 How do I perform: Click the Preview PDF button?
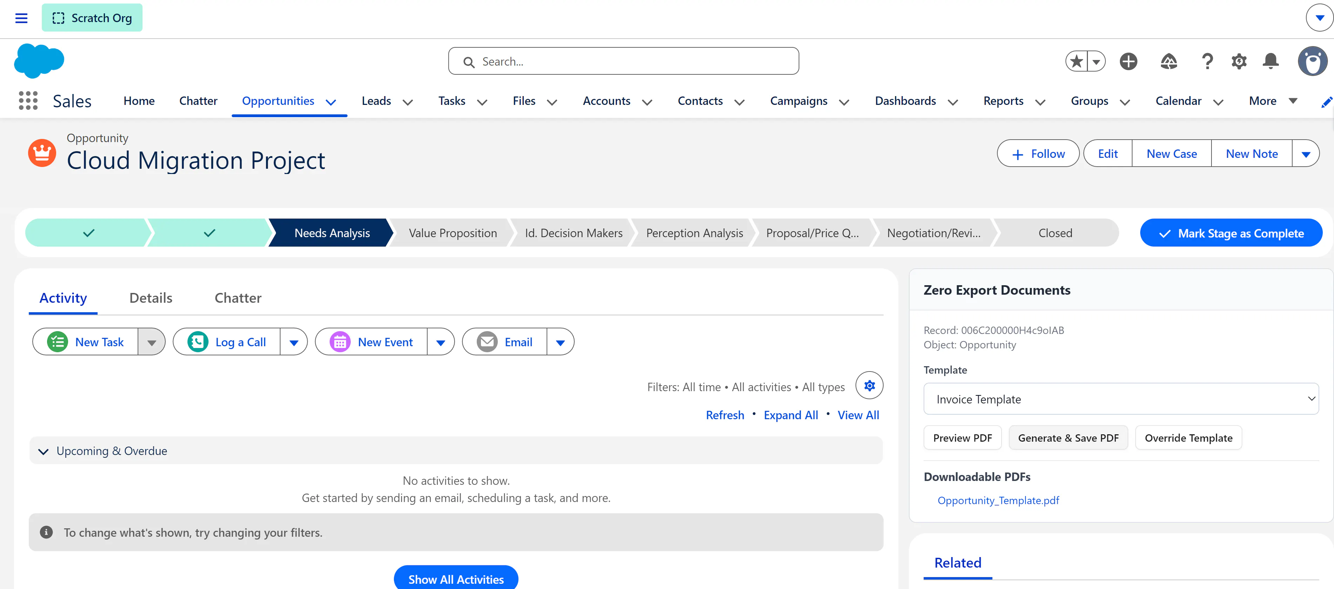[x=962, y=437]
